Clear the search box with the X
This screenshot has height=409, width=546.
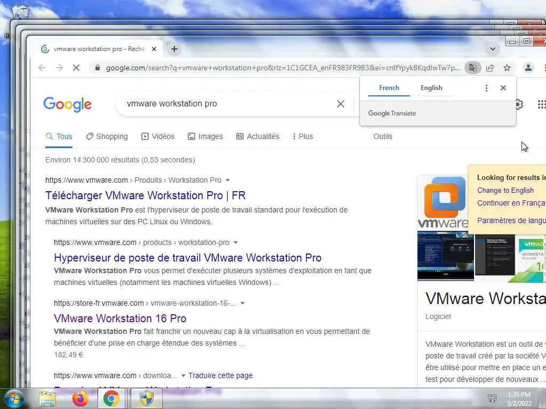(341, 104)
